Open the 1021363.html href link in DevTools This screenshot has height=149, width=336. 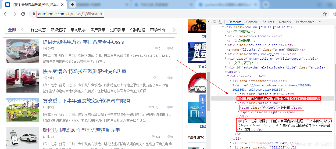[272, 87]
